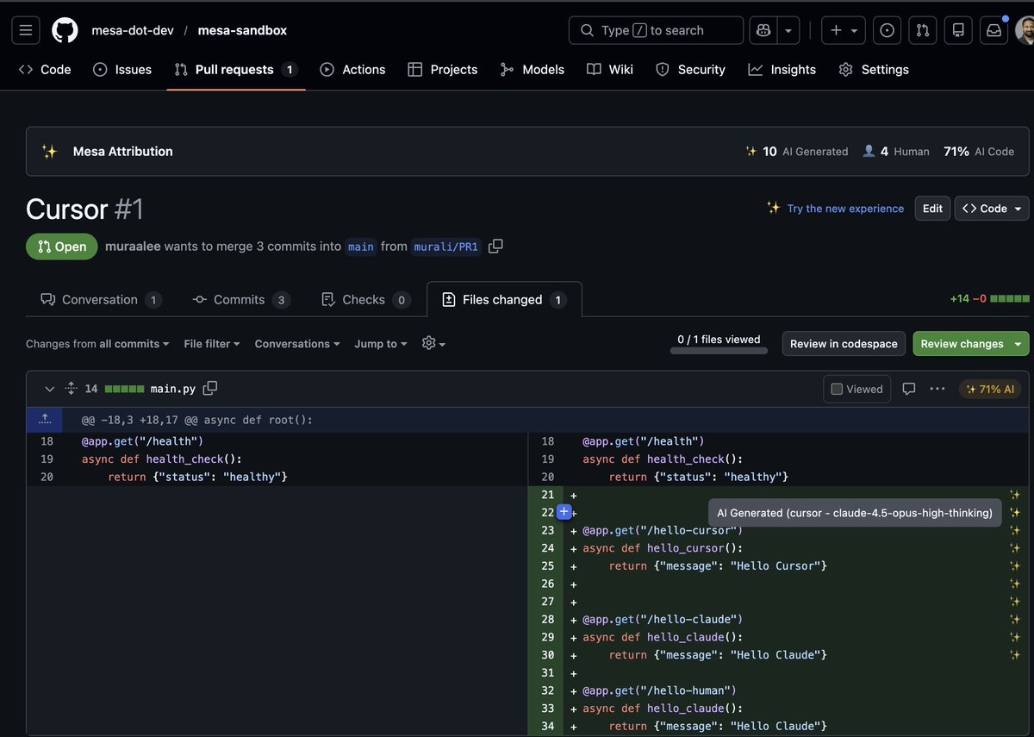This screenshot has width=1034, height=737.
Task: Click the search bar
Action: [656, 30]
